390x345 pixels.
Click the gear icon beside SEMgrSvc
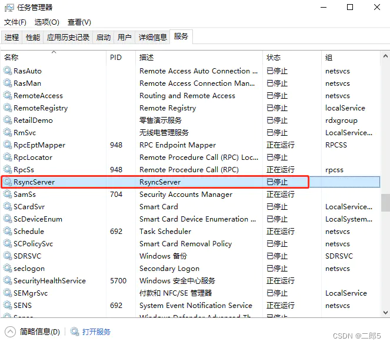[8, 293]
